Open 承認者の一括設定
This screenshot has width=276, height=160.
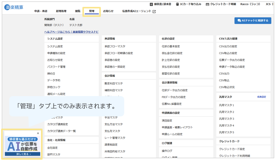coord(115,67)
